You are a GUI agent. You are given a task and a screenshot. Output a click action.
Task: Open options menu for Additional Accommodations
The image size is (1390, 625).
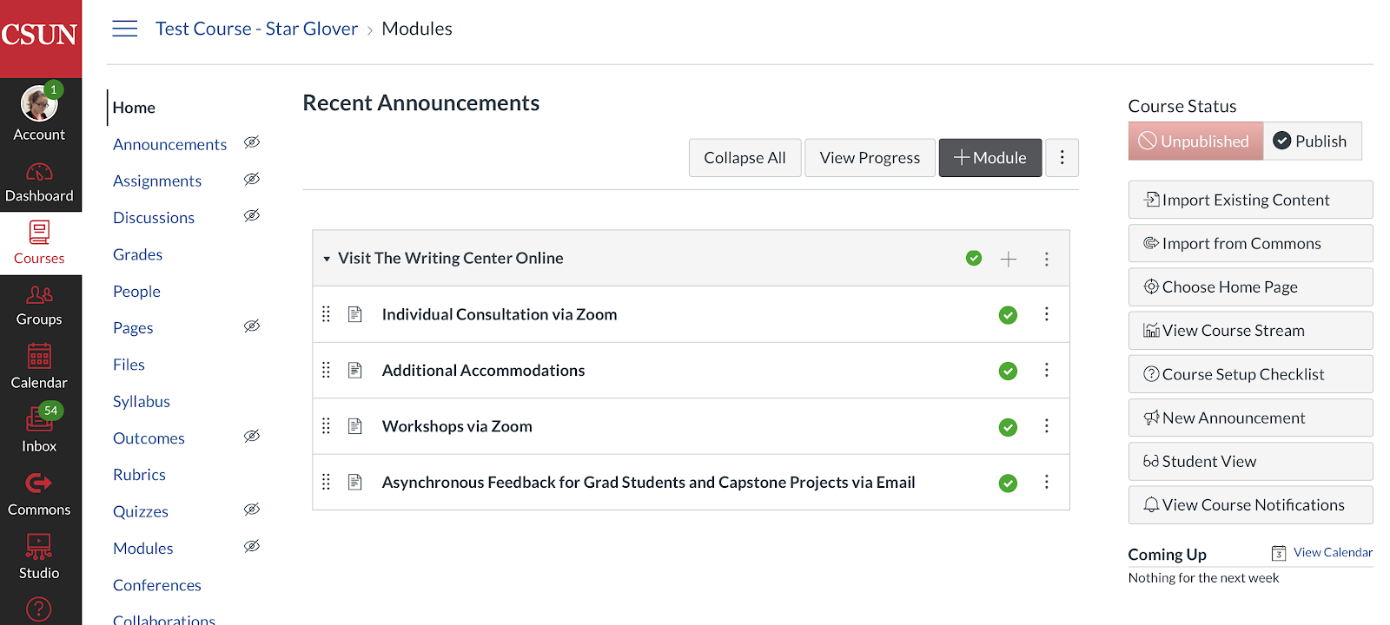coord(1047,371)
